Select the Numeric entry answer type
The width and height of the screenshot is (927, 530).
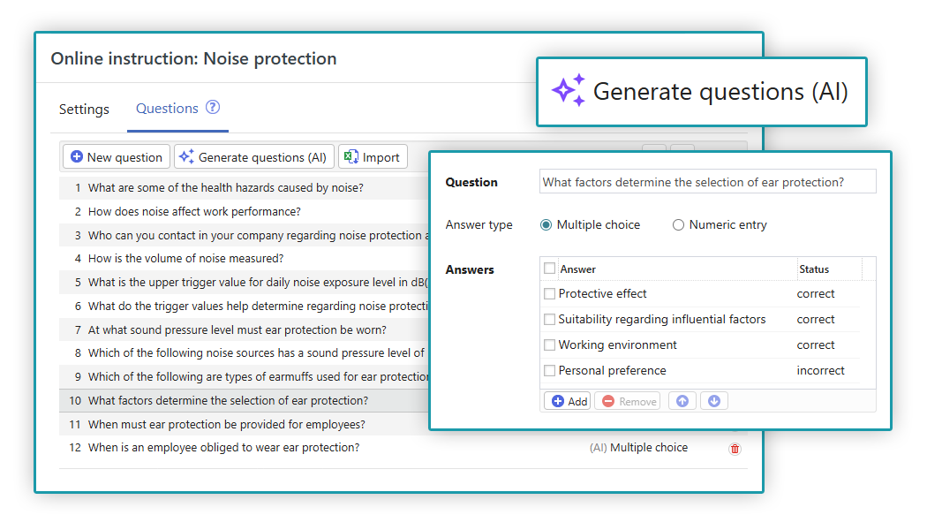pos(678,224)
